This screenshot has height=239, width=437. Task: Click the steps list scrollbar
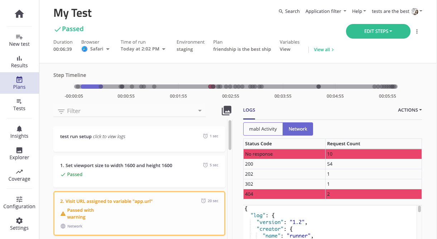pyautogui.click(x=230, y=135)
